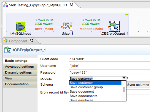Toggle the Module dropdown arrow
The height and width of the screenshot is (112, 150).
(x=124, y=78)
